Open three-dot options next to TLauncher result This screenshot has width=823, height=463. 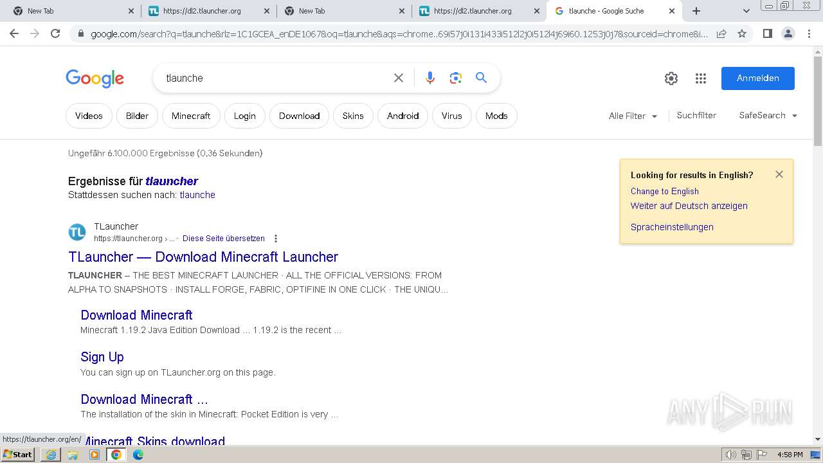click(x=276, y=239)
